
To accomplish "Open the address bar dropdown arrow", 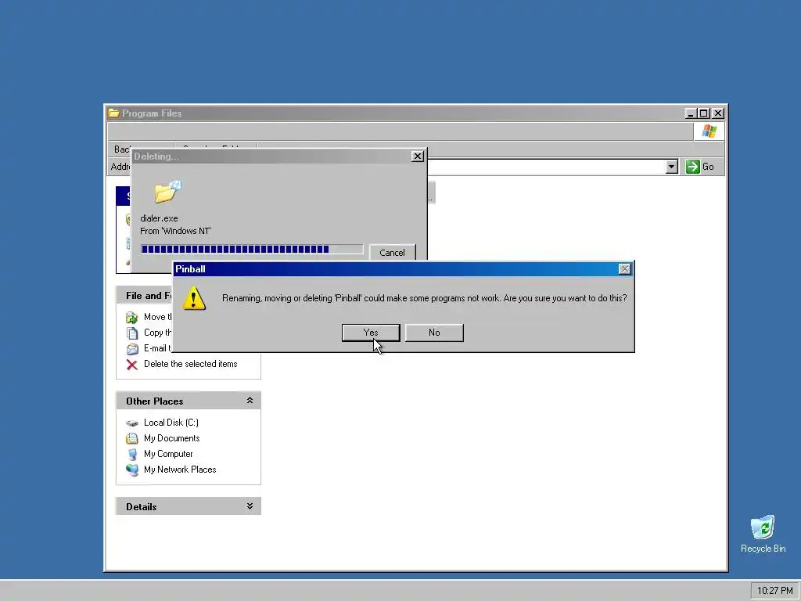I will (x=671, y=167).
